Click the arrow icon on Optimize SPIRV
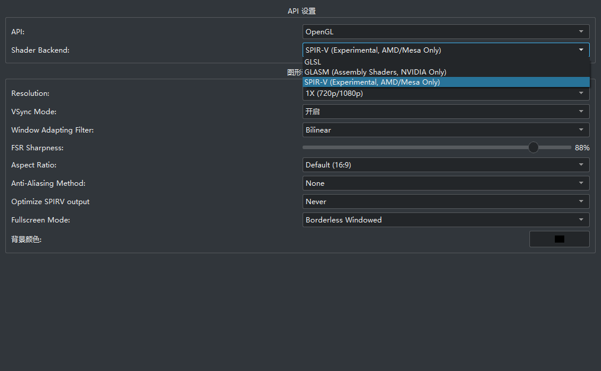Viewport: 601px width, 371px height. (x=581, y=202)
